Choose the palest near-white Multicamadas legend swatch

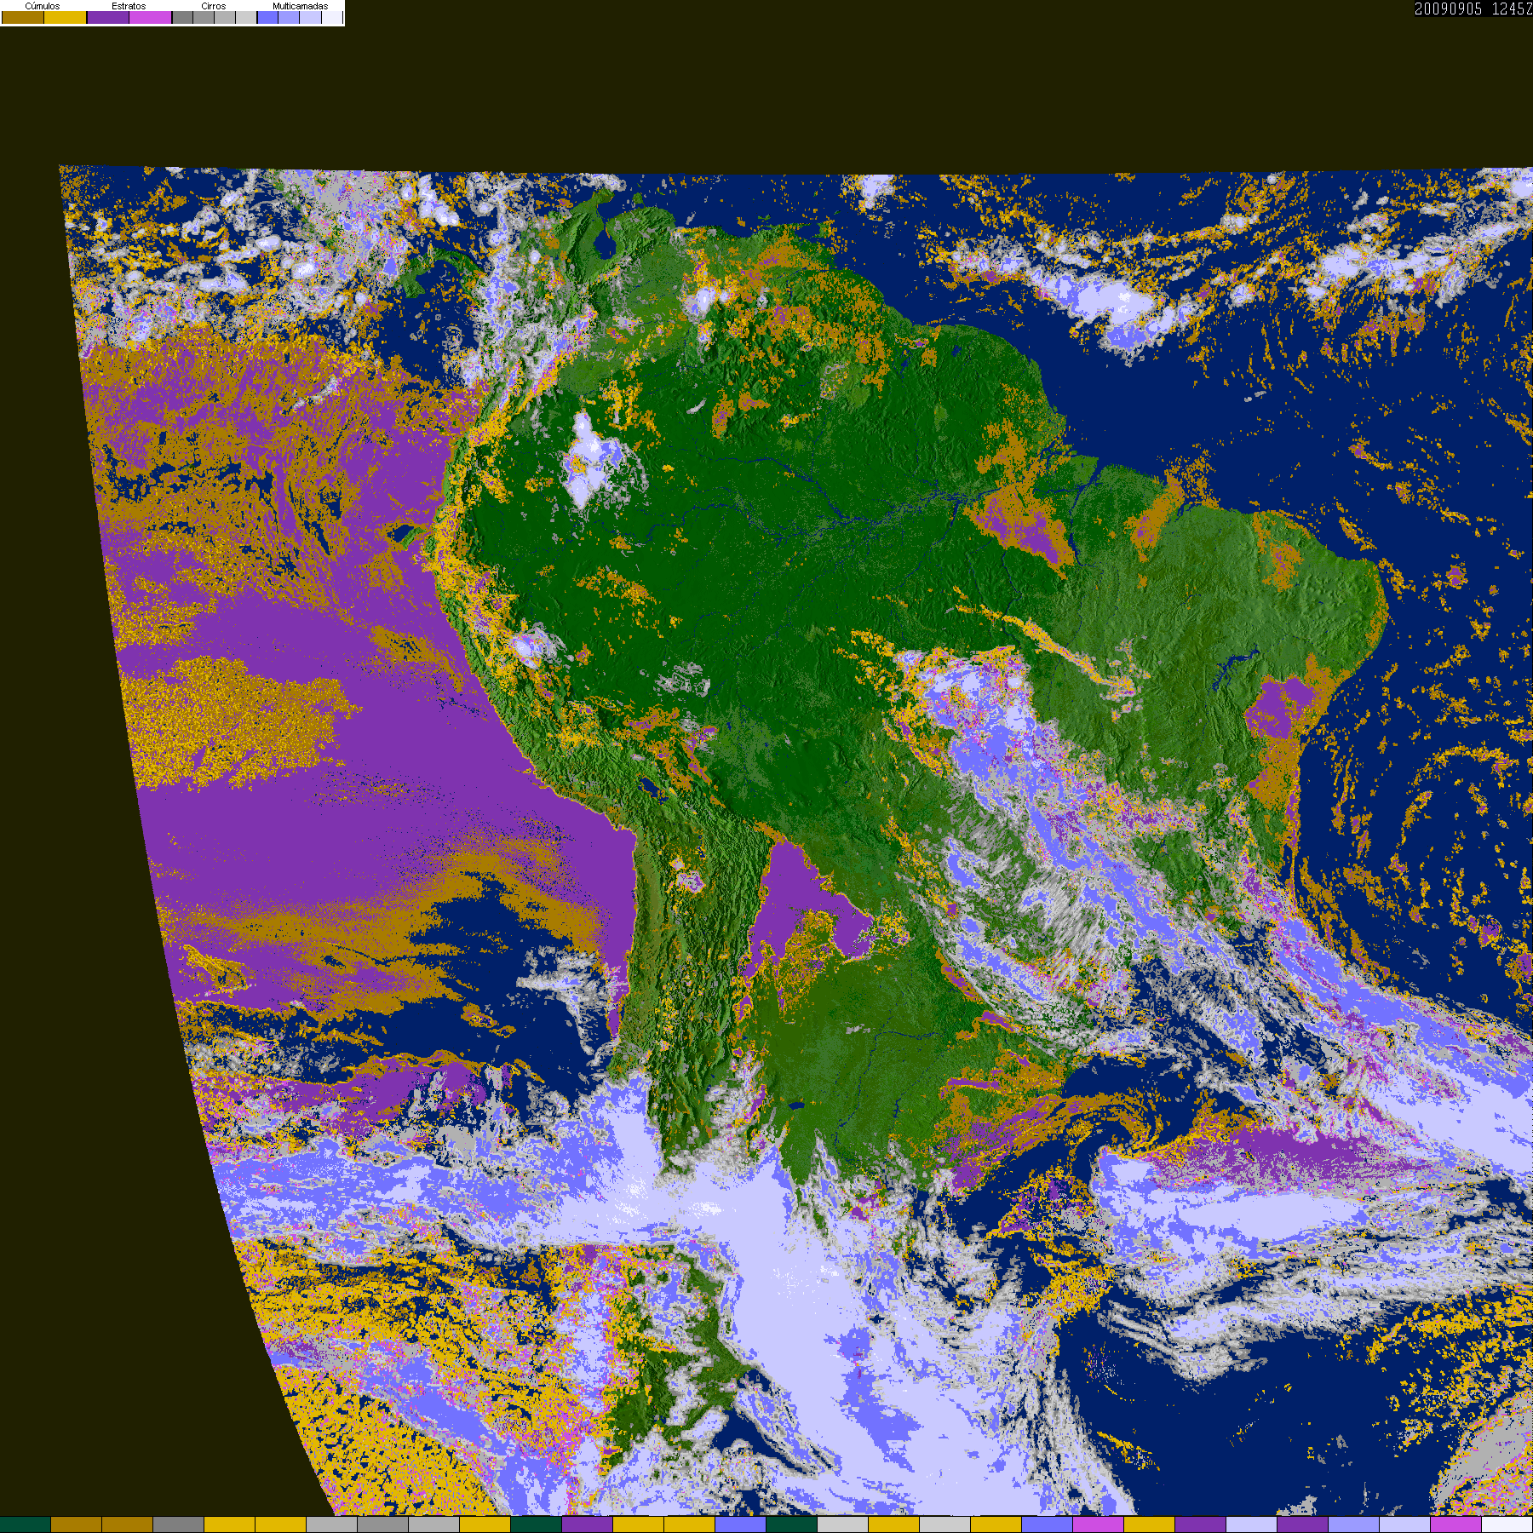(332, 18)
